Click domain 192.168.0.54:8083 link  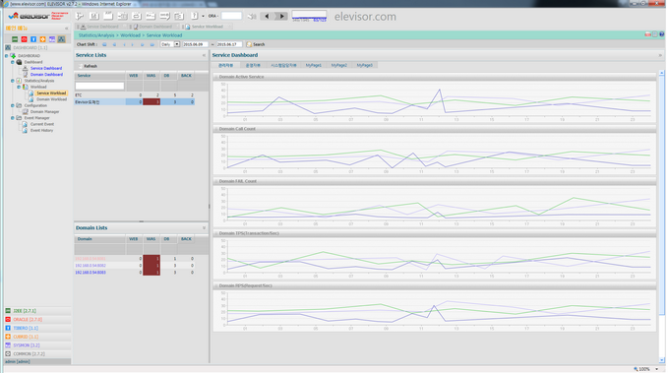click(x=91, y=273)
